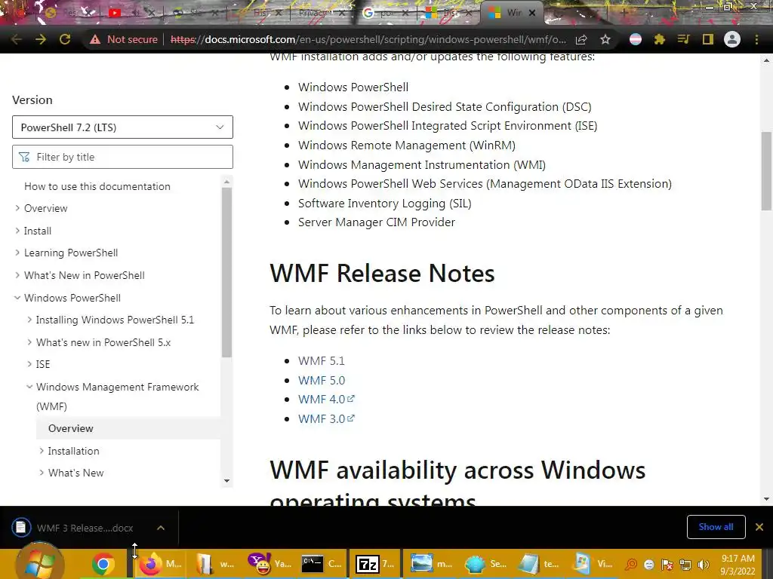Launch Chrome from the taskbar
The height and width of the screenshot is (579, 773).
(103, 564)
